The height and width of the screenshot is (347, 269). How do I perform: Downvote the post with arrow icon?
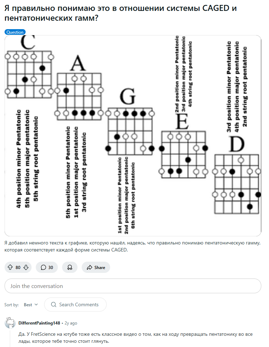pos(26,267)
